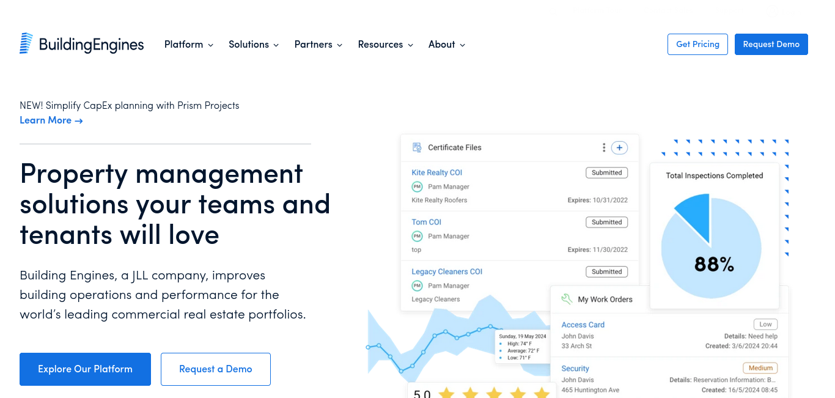Open the Legacy Cleaners COI certificate
The height and width of the screenshot is (398, 835).
[447, 272]
